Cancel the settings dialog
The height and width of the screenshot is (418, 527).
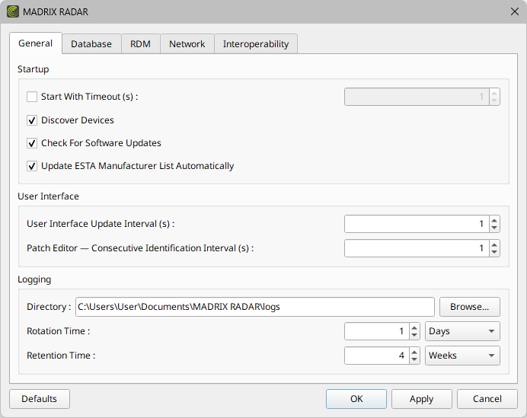(x=487, y=399)
